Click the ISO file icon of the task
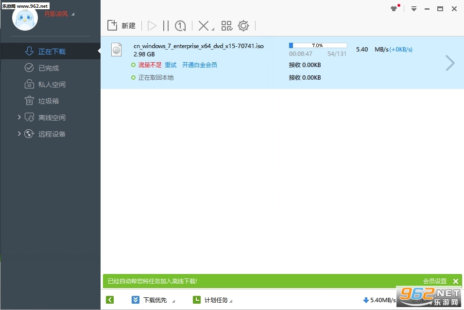The height and width of the screenshot is (310, 464). point(116,50)
